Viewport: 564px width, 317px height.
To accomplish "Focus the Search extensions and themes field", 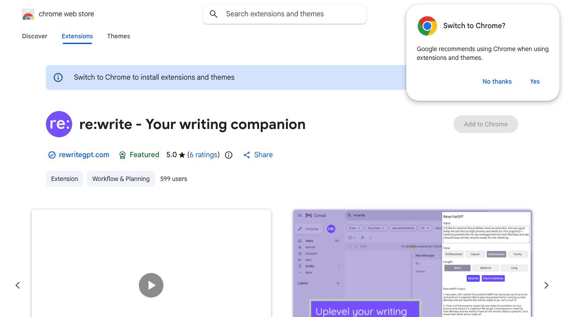I will click(x=284, y=14).
